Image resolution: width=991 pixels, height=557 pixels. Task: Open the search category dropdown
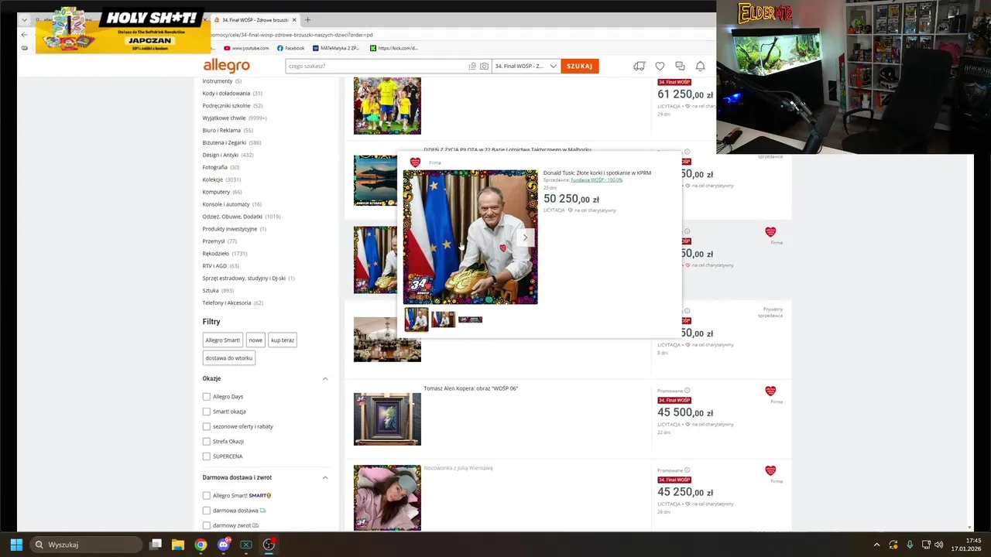(526, 67)
